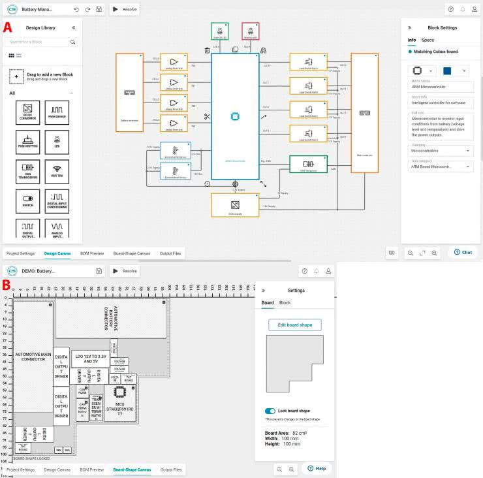Screen dimensions: 483x478
Task: Collapse the All blocks section
Action: pyautogui.click(x=71, y=93)
